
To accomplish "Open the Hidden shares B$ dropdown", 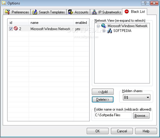I will click(137, 97).
